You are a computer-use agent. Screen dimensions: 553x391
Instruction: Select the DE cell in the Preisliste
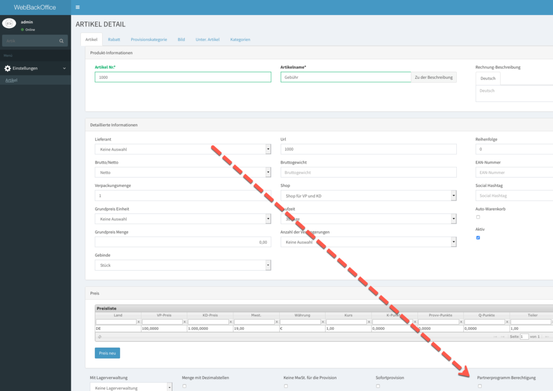(118, 328)
